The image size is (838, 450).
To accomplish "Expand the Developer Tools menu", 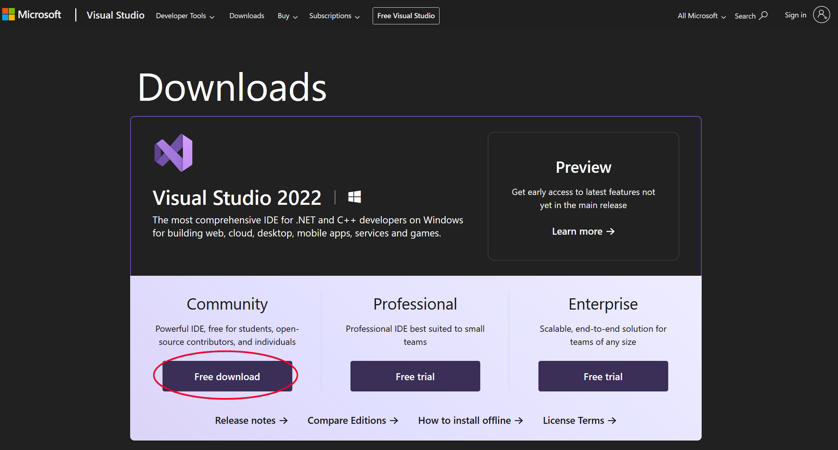I will point(185,16).
